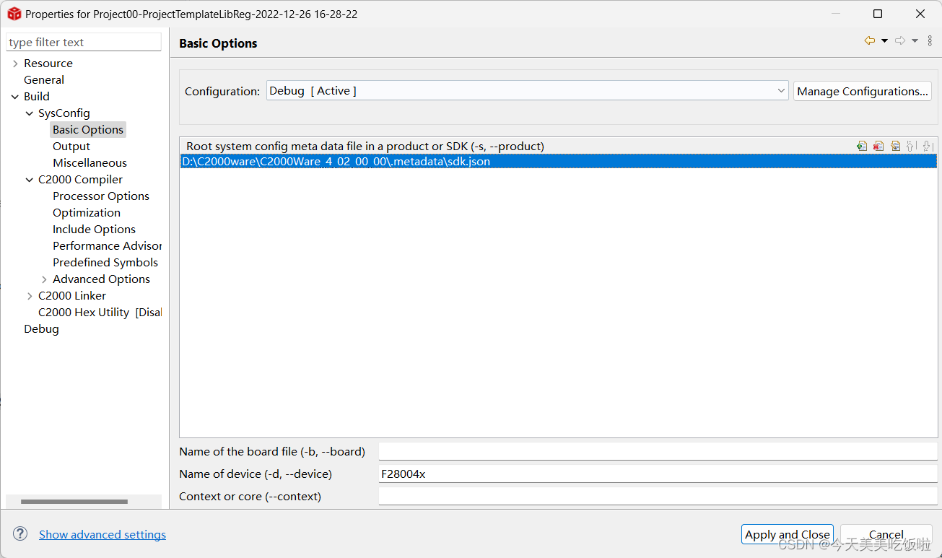This screenshot has height=558, width=942.
Task: Click the tree's horizontal scrollbar
Action: tap(74, 501)
